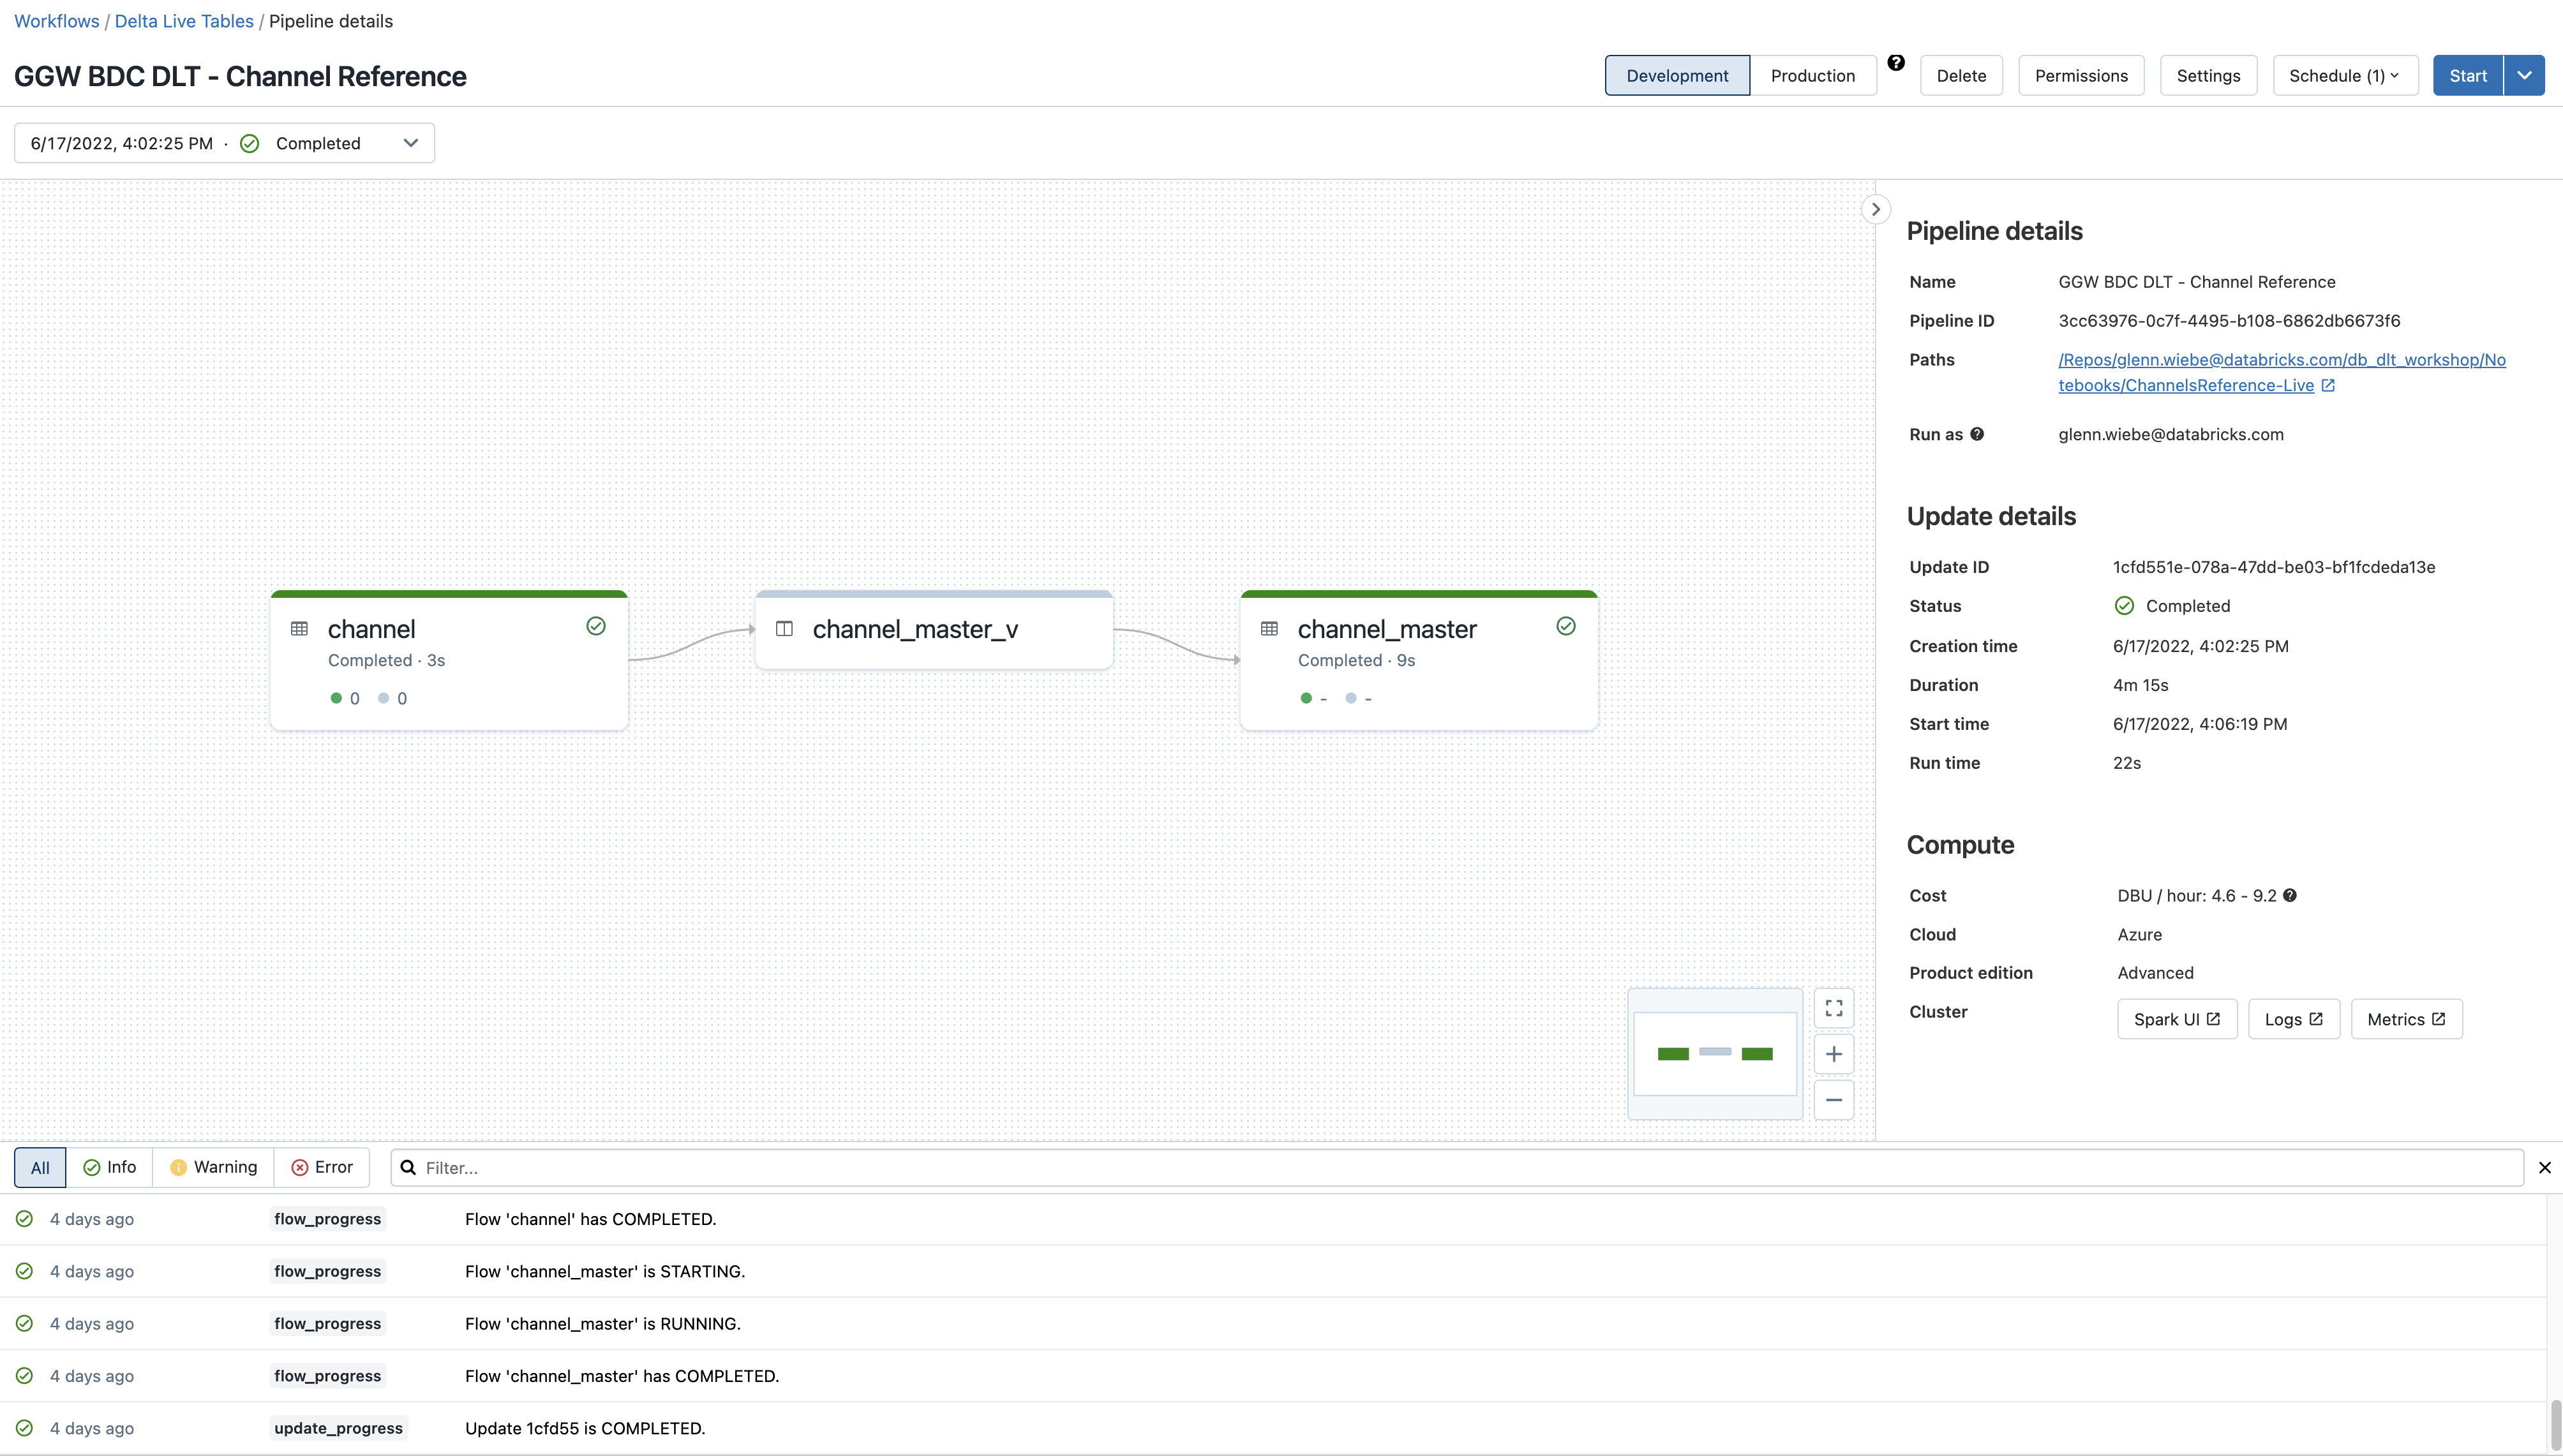Viewport: 2563px width, 1456px height.
Task: Click the event log Filter input field
Action: click(1460, 1167)
